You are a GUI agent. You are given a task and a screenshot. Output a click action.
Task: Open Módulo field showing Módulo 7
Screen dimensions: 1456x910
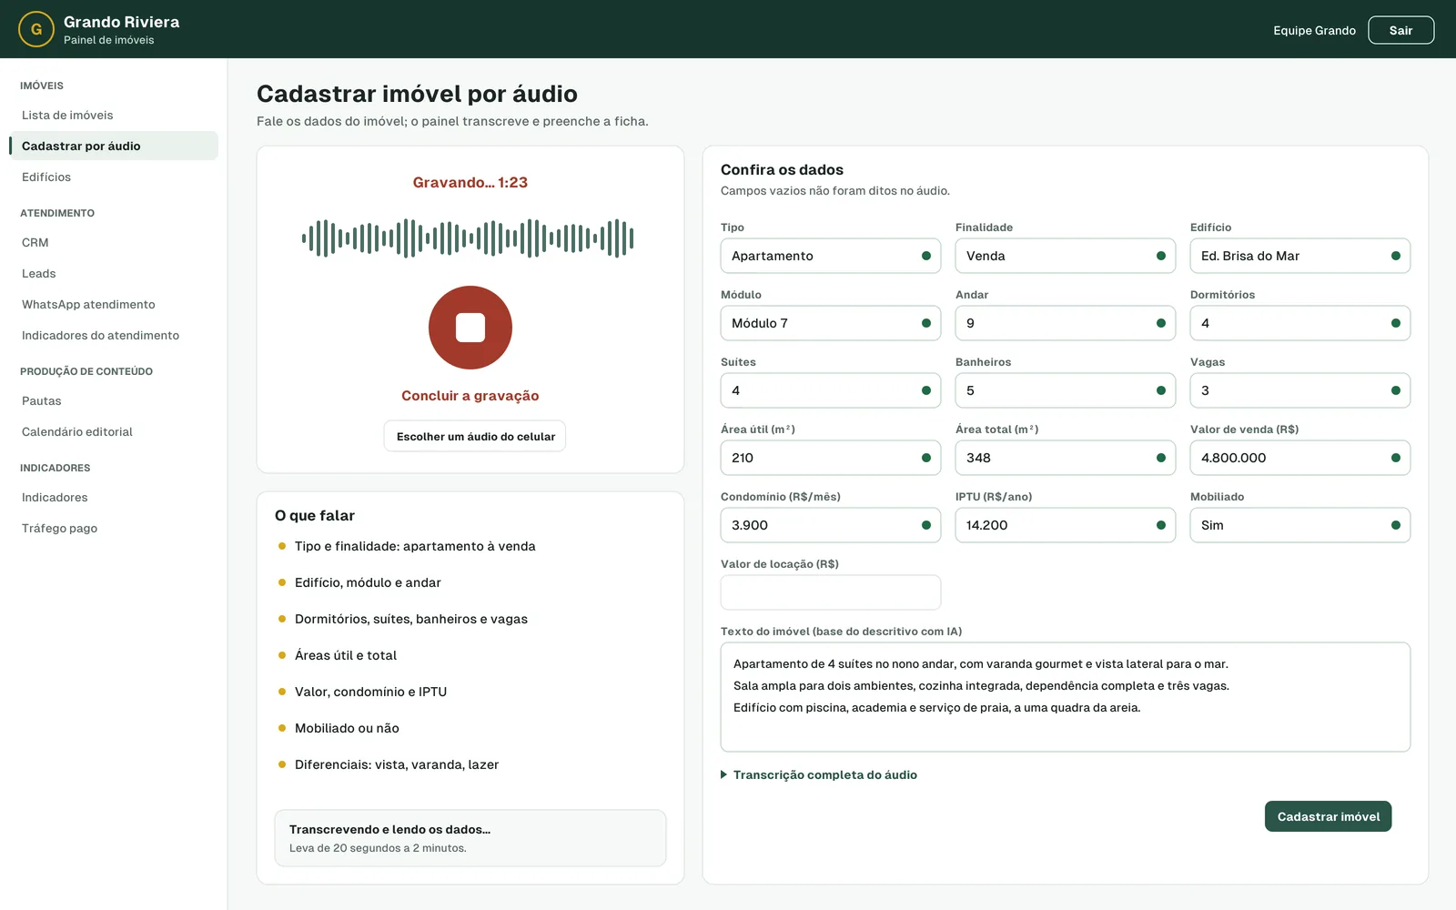click(x=831, y=323)
